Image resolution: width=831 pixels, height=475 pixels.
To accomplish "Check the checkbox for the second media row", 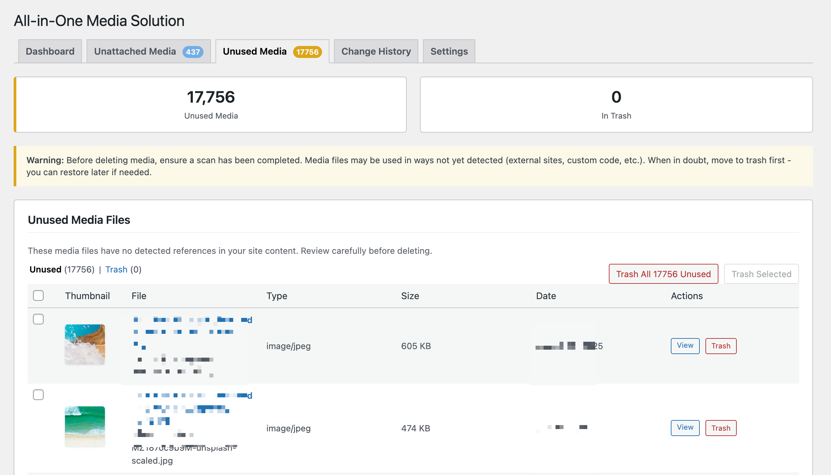I will point(38,395).
